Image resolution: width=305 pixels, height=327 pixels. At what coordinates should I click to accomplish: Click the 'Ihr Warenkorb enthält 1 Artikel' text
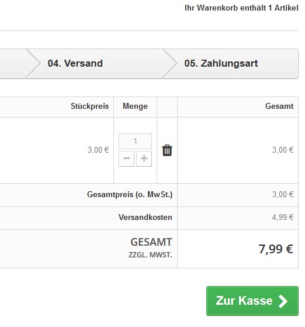(x=241, y=8)
